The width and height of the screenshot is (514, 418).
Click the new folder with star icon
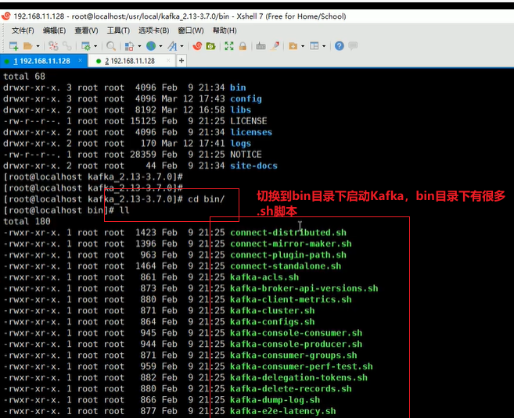(x=293, y=46)
